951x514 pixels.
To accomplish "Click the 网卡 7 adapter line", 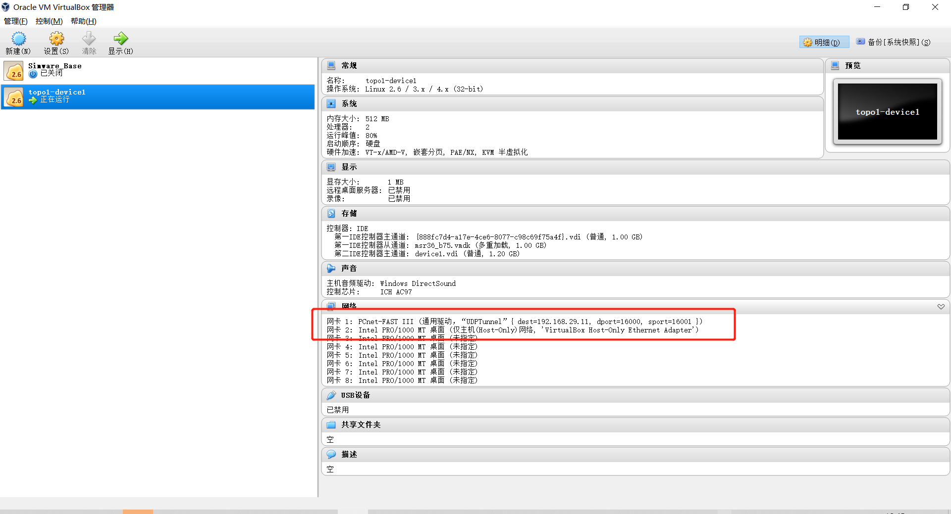I will pos(402,372).
